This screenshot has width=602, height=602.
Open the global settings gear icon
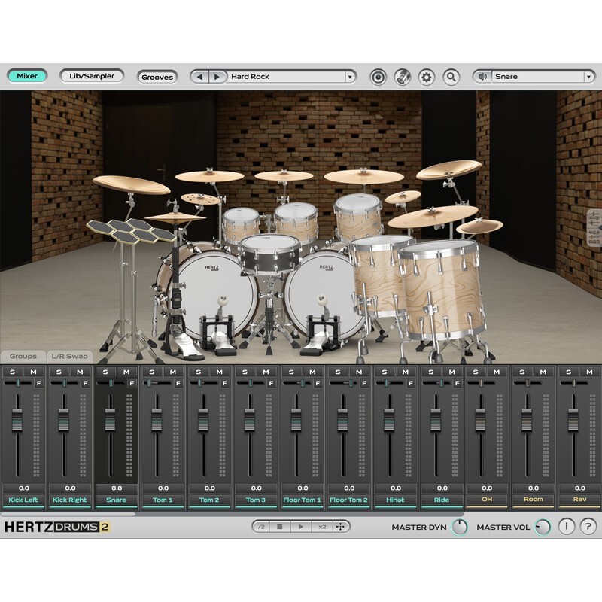click(x=425, y=75)
